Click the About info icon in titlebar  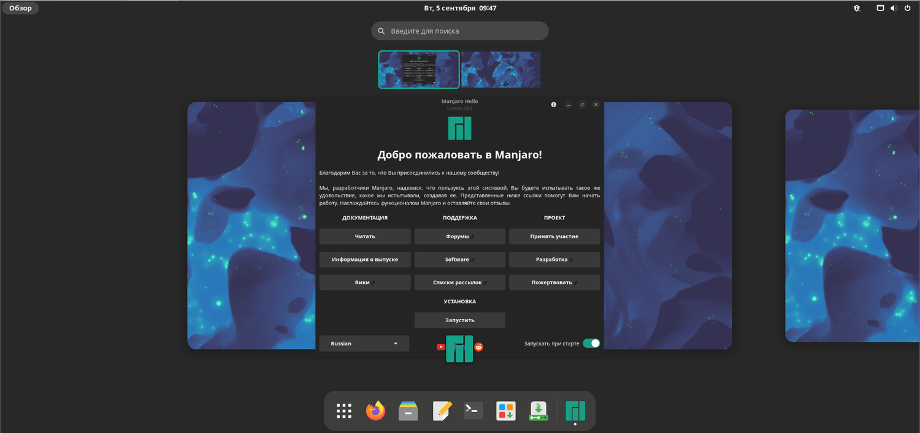pyautogui.click(x=554, y=105)
